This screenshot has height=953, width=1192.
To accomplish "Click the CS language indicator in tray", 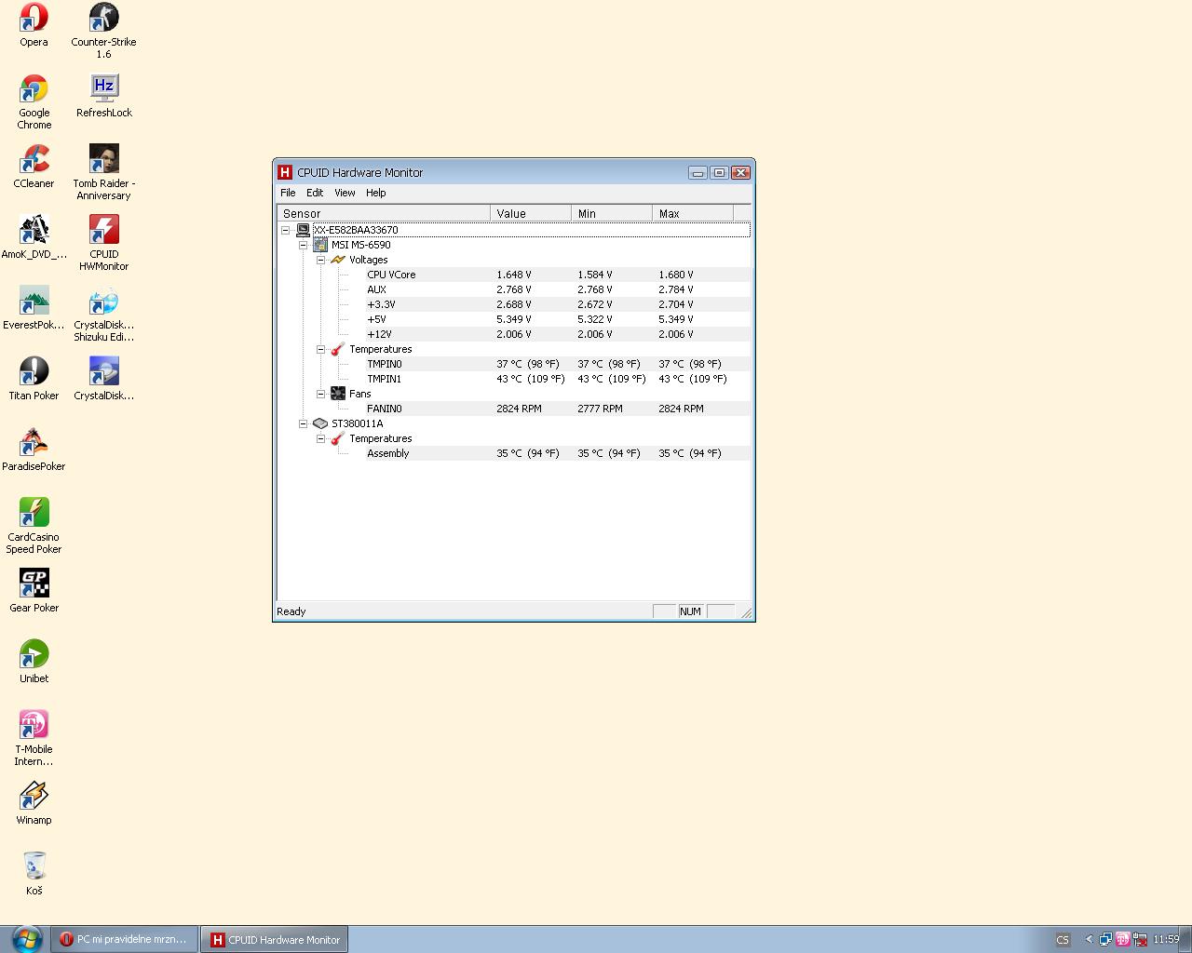I will 1063,939.
